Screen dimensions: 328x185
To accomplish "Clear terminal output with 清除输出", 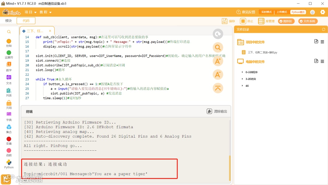I will pyautogui.click(x=217, y=111).
